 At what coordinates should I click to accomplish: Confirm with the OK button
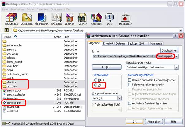click(134, 122)
